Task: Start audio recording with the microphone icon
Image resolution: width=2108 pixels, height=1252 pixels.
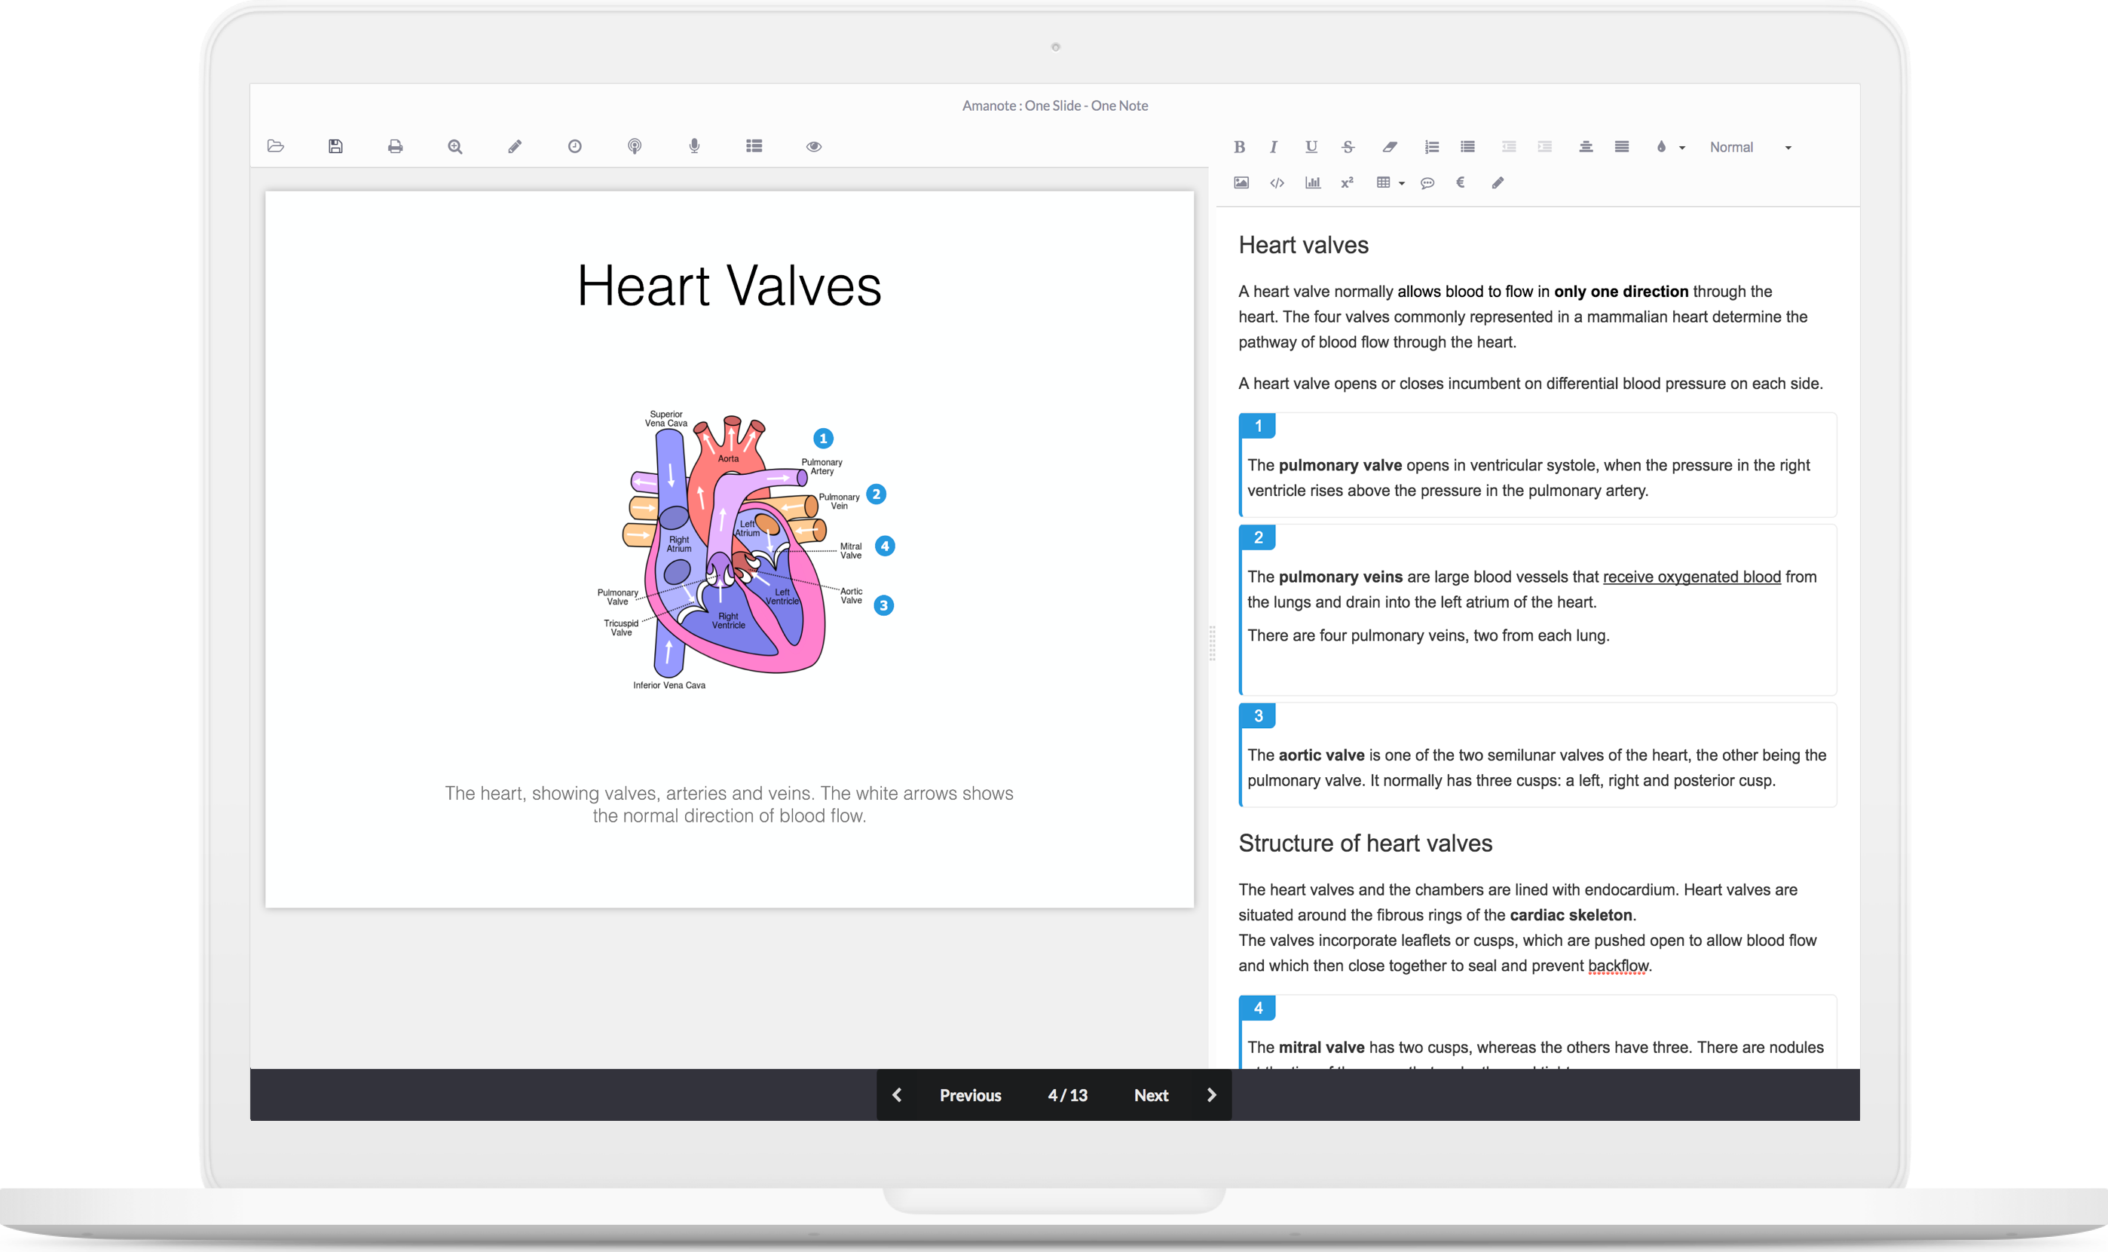Action: tap(694, 146)
